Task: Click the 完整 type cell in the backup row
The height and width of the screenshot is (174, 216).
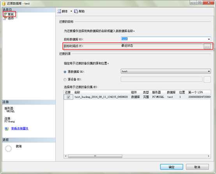Action: click(x=146, y=97)
